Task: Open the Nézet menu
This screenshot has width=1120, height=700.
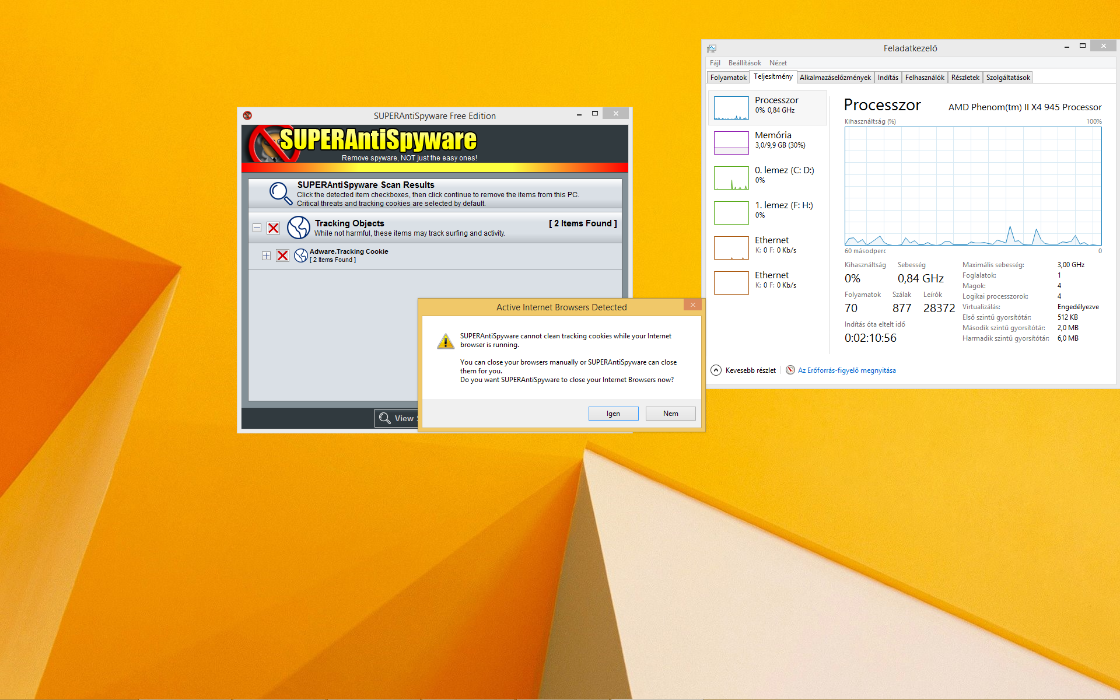Action: [x=778, y=63]
